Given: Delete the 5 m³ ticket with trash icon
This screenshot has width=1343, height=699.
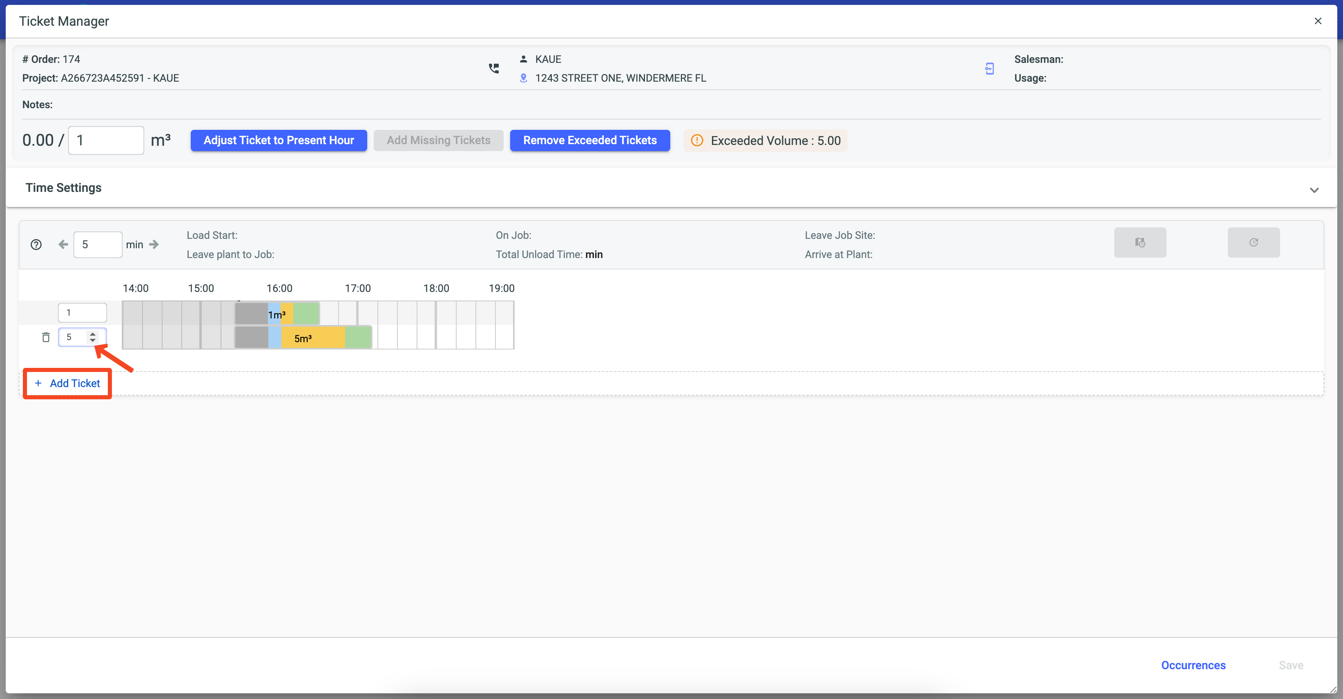Looking at the screenshot, I should coord(46,337).
